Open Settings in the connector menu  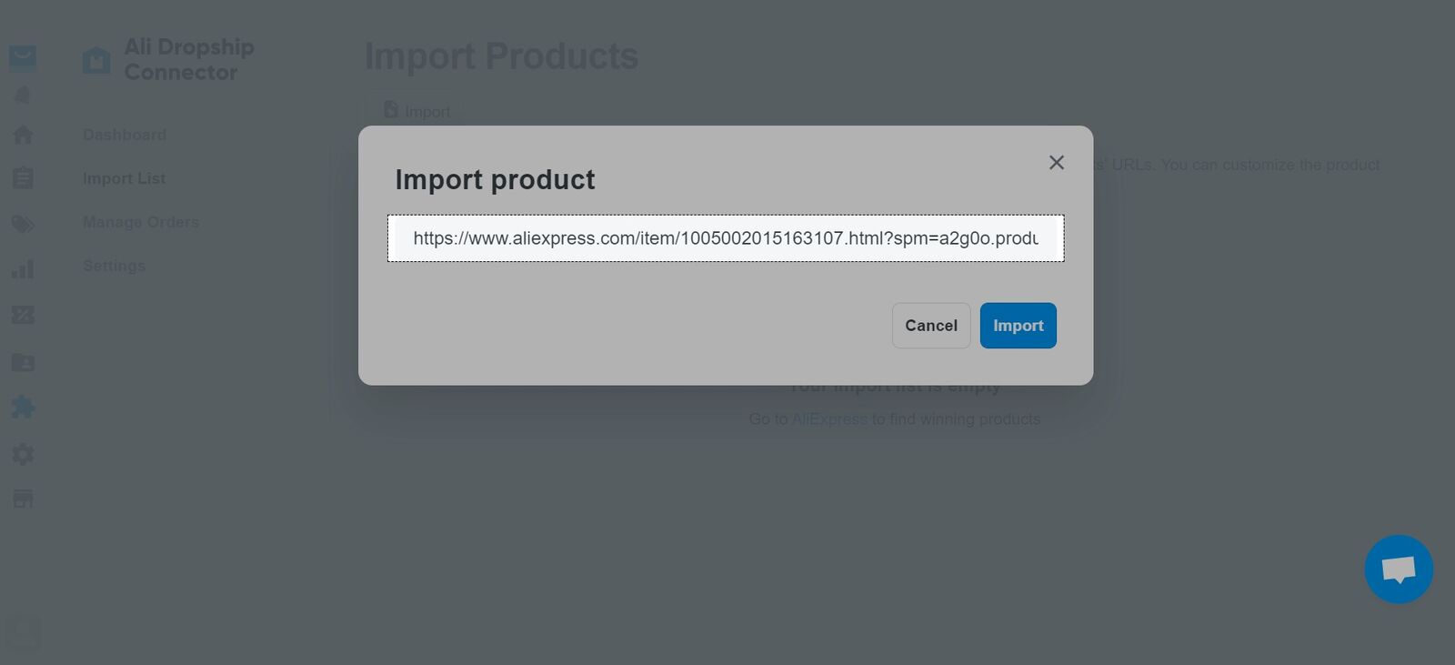(114, 266)
